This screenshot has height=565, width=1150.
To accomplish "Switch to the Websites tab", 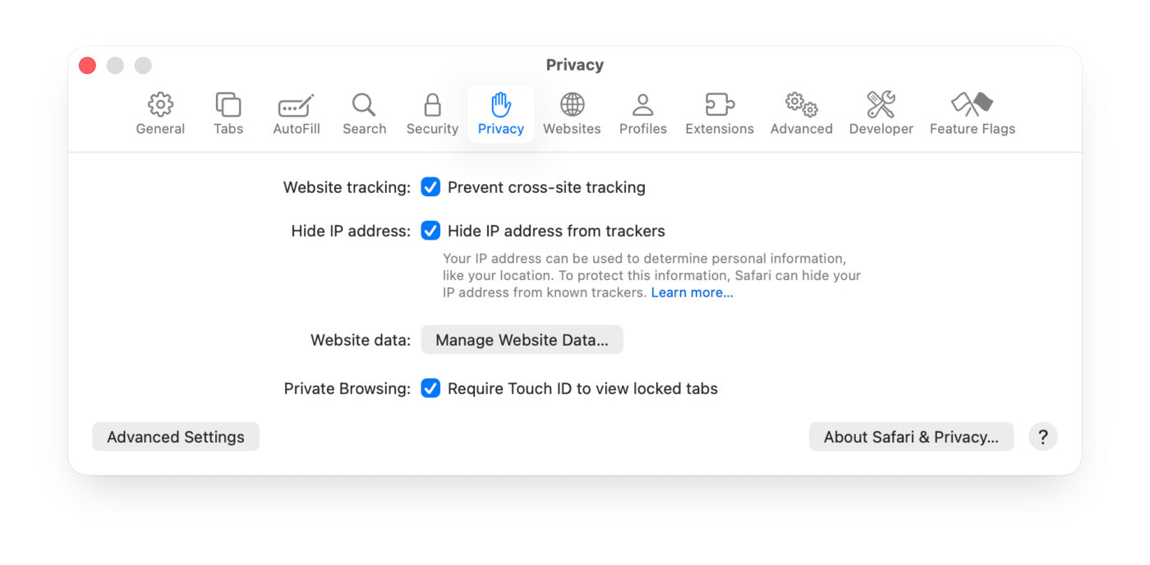I will tap(572, 113).
